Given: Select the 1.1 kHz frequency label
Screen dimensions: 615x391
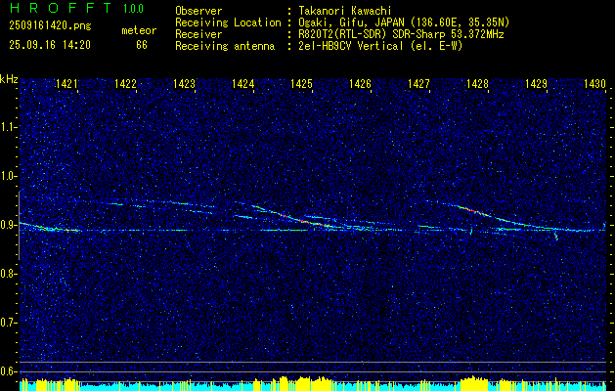Looking at the screenshot, I should (x=7, y=127).
